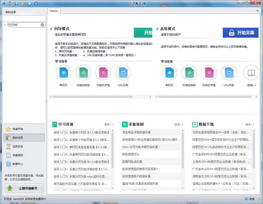Click the orange pencil icon in title bar
Image resolution: width=263 pixels, height=204 pixels.
pos(23,3)
